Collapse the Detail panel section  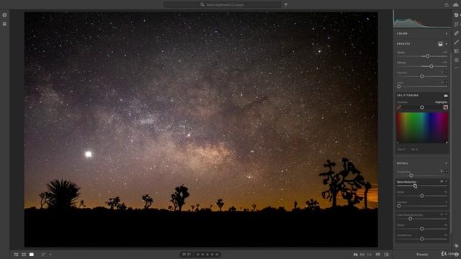[x=447, y=163]
